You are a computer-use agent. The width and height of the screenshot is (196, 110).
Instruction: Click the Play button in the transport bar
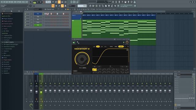pos(38,2)
